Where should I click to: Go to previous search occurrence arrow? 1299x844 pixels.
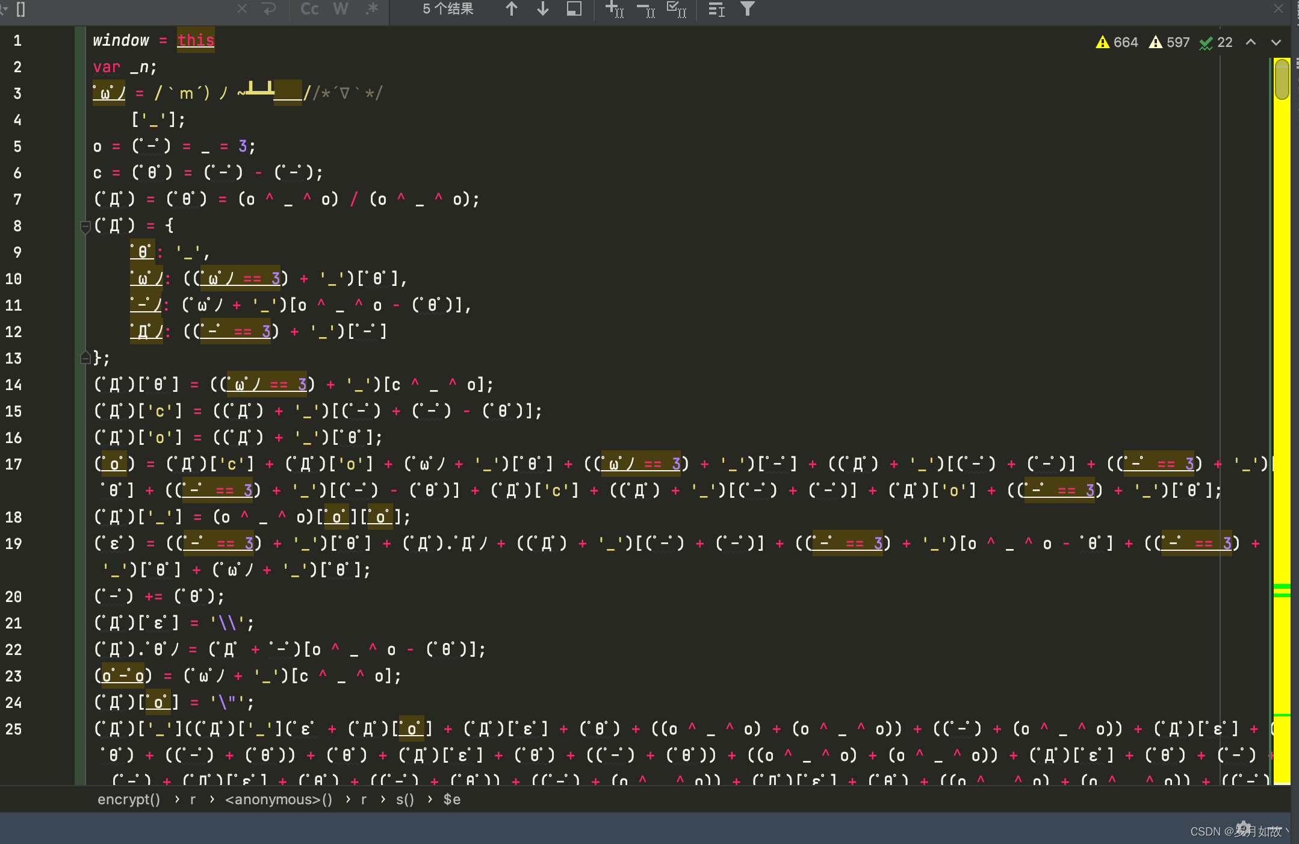(x=512, y=8)
